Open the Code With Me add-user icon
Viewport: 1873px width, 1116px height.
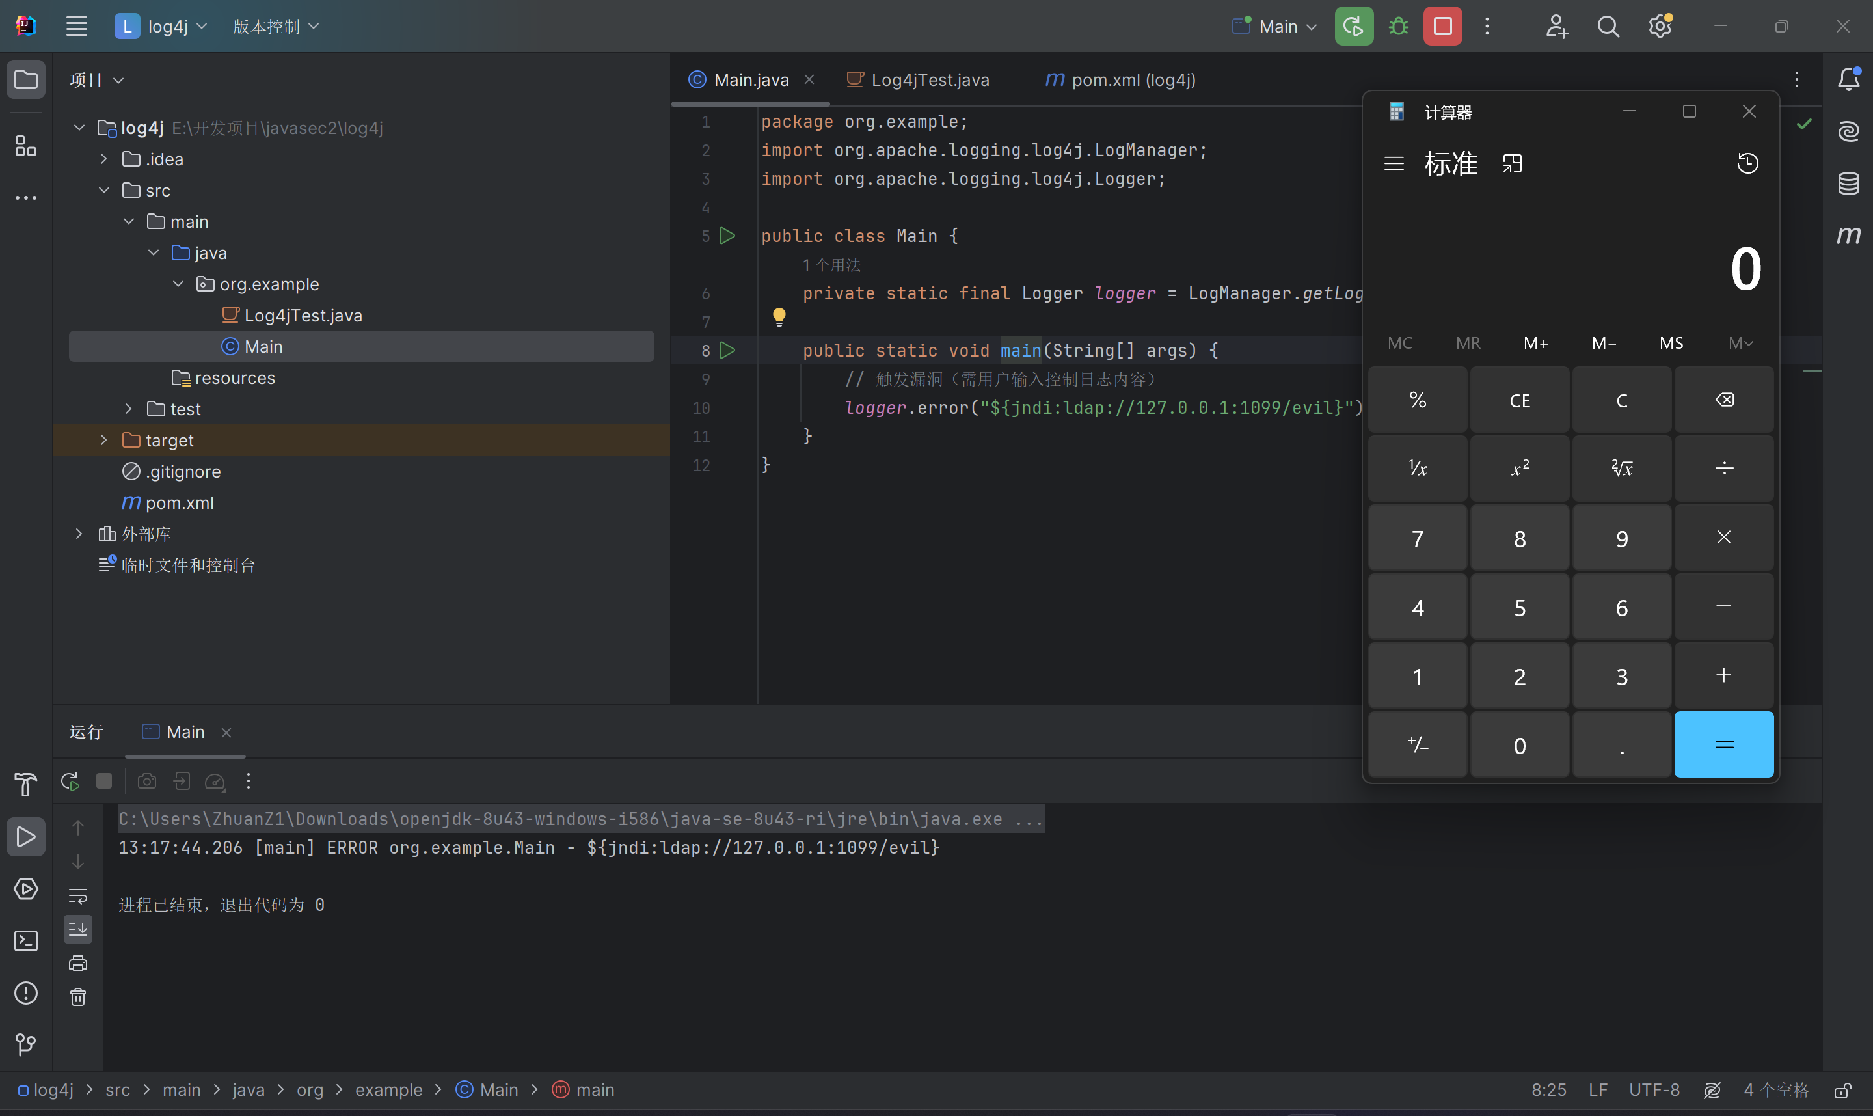[x=1557, y=26]
